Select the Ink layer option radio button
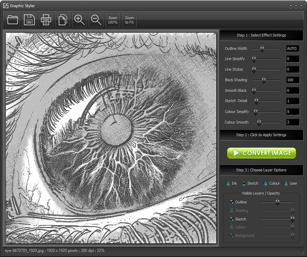307x257 pixels. click(x=229, y=184)
